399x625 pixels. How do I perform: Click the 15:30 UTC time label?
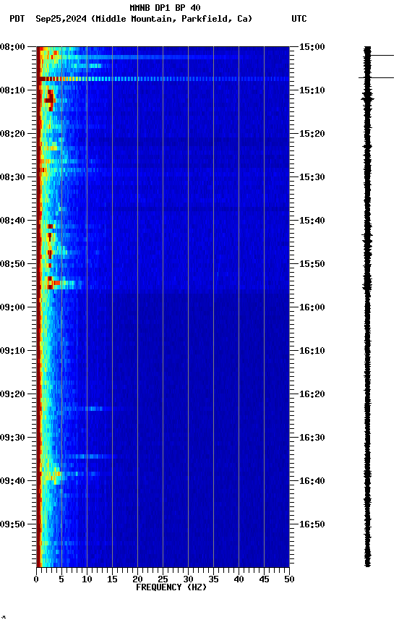[312, 177]
